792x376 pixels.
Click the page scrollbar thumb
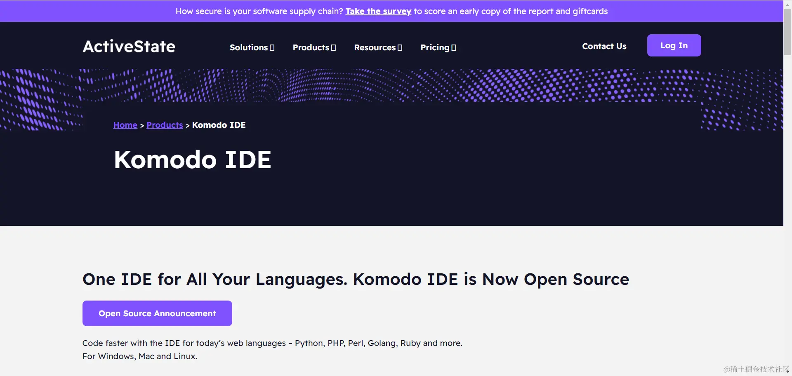click(x=787, y=32)
